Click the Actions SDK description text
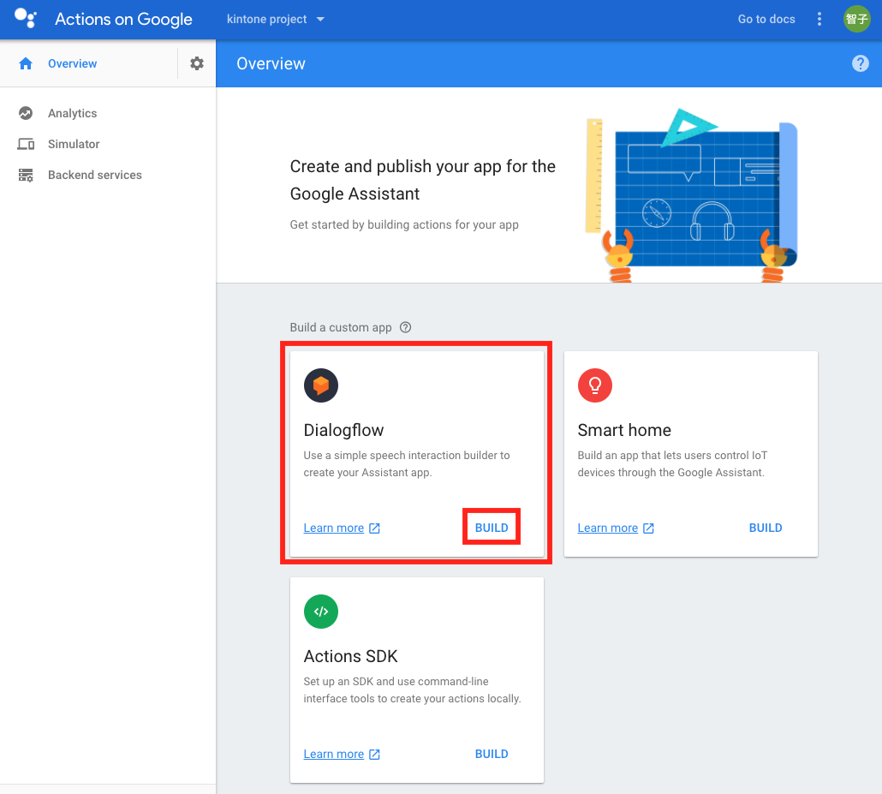The image size is (882, 794). (x=412, y=690)
